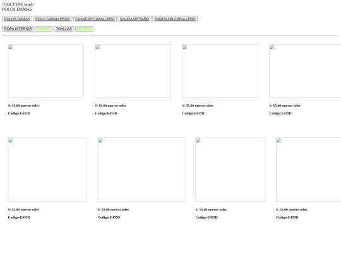Open the SALIDA DE BAÑO category
Image resolution: width=341 pixels, height=256 pixels.
135,19
